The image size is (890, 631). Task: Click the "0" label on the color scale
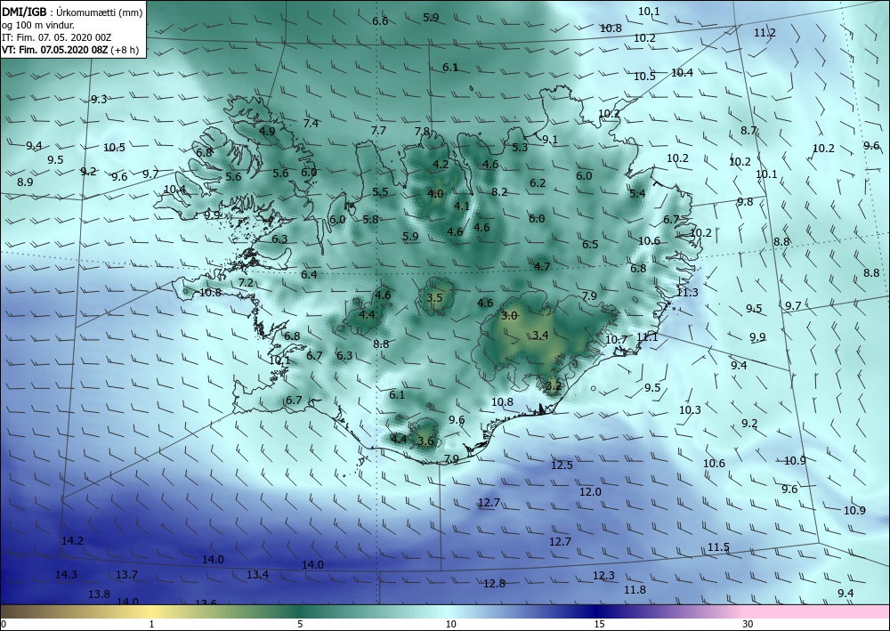[4, 624]
